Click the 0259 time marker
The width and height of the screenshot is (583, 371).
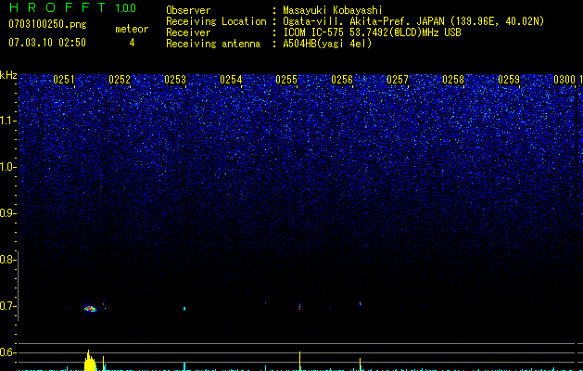pyautogui.click(x=509, y=80)
